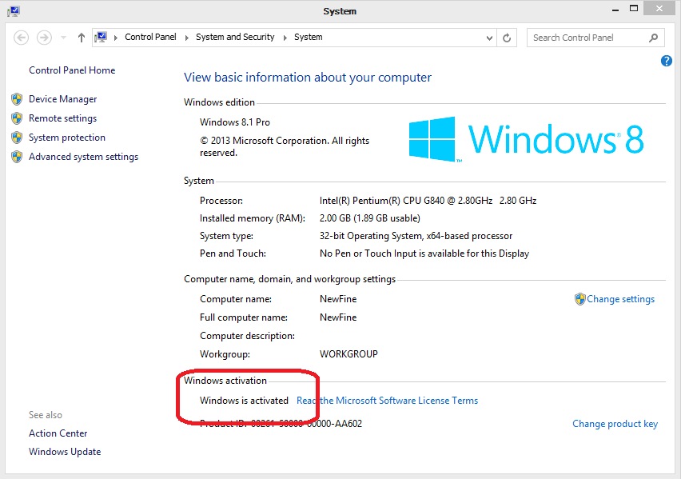Click shield icon beside Change settings
The image size is (681, 479).
[579, 299]
